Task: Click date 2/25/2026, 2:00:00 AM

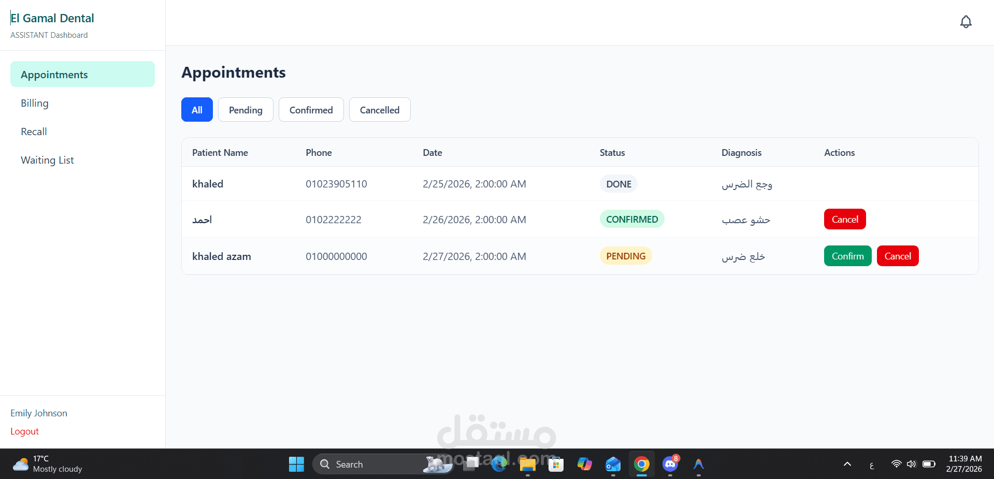Action: (x=474, y=184)
